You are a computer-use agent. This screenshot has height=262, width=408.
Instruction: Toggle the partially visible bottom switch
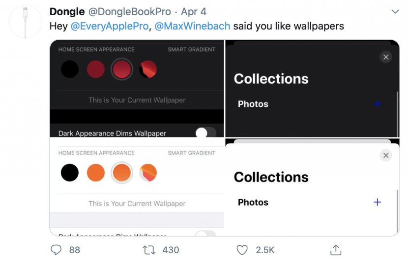pyautogui.click(x=206, y=233)
